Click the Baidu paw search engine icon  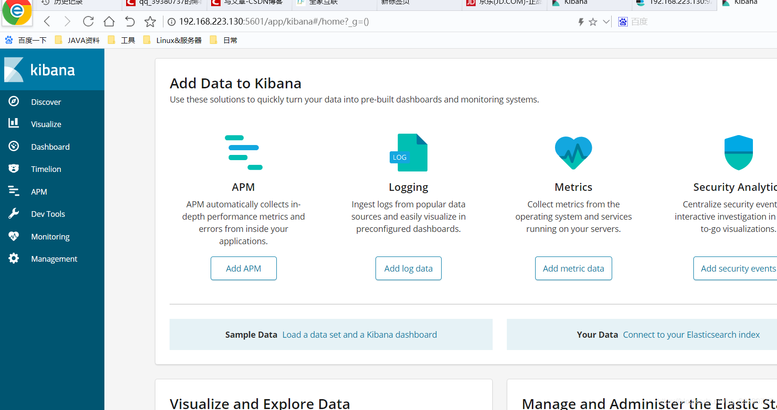coord(623,22)
